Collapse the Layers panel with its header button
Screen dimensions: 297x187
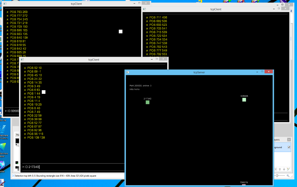coord(289,140)
